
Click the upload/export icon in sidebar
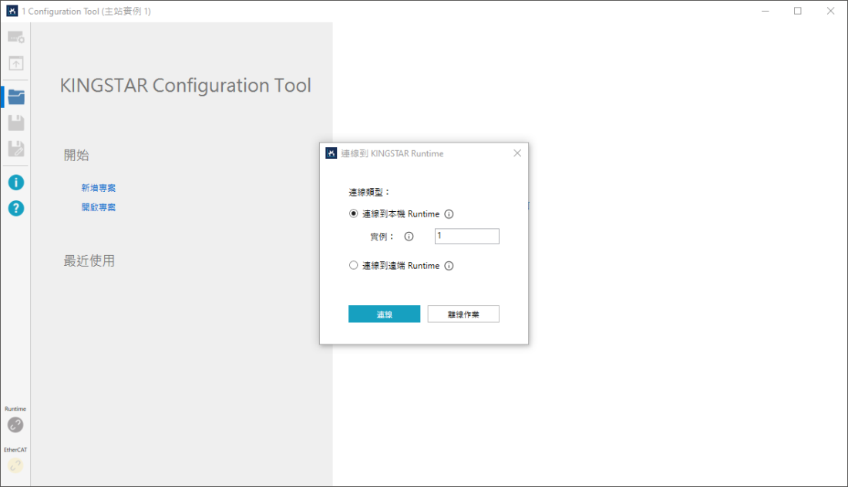point(15,63)
